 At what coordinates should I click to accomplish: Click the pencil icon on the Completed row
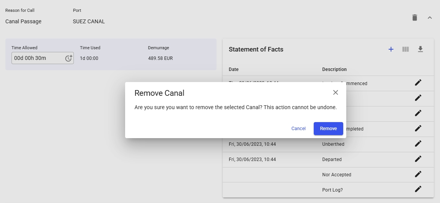tap(418, 129)
